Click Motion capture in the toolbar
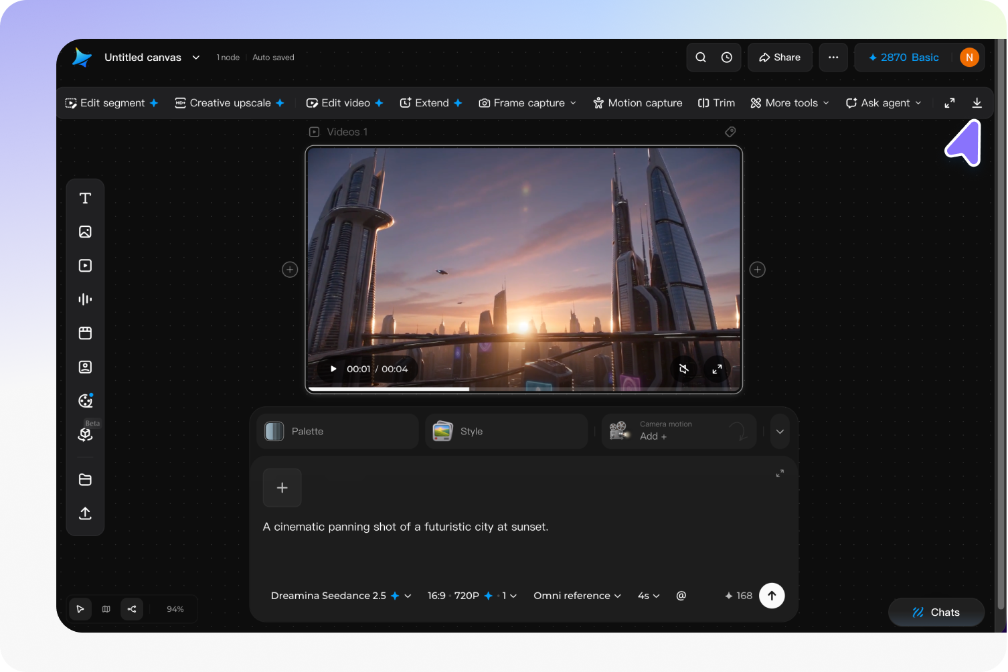Viewport: 1008px width, 672px height. [638, 103]
